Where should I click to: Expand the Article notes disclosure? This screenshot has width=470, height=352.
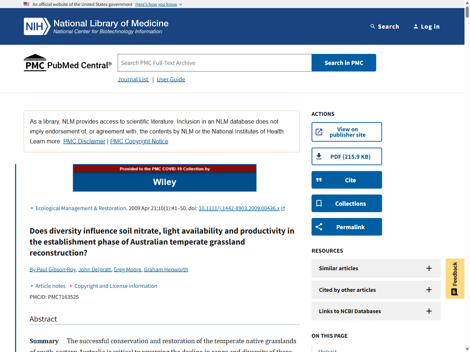(x=50, y=286)
